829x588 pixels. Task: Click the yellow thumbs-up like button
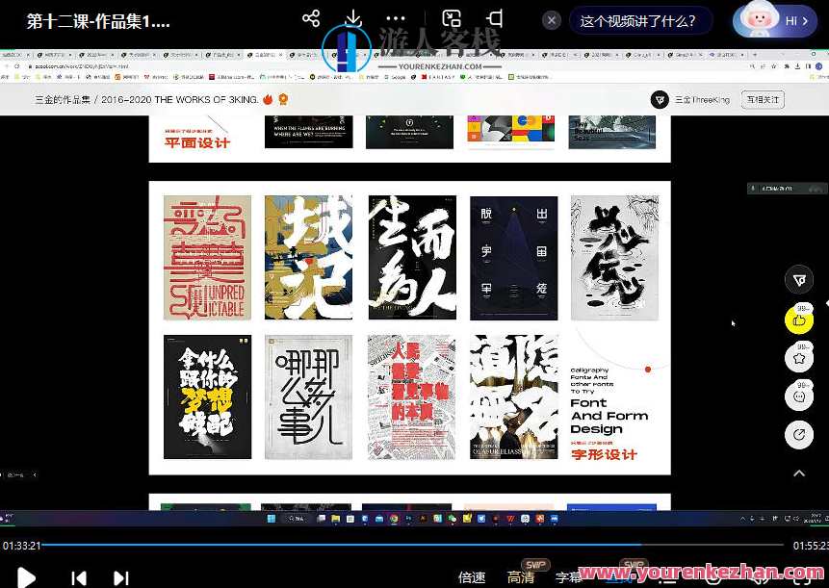pos(798,320)
